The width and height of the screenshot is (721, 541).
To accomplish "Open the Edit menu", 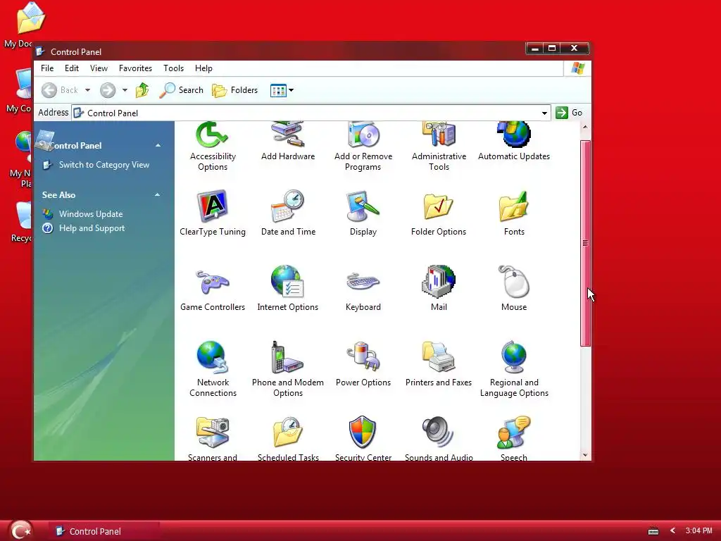I will tap(71, 68).
